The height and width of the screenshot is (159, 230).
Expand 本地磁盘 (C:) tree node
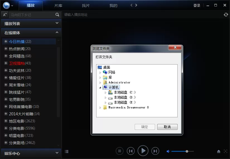tap(105, 93)
